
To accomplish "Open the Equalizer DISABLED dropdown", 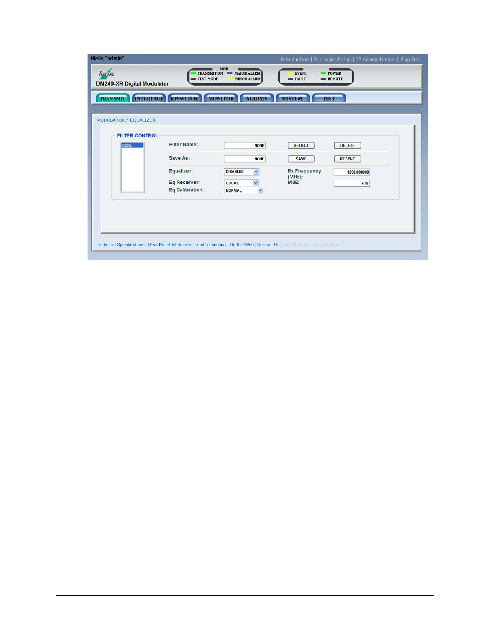I will [x=242, y=172].
